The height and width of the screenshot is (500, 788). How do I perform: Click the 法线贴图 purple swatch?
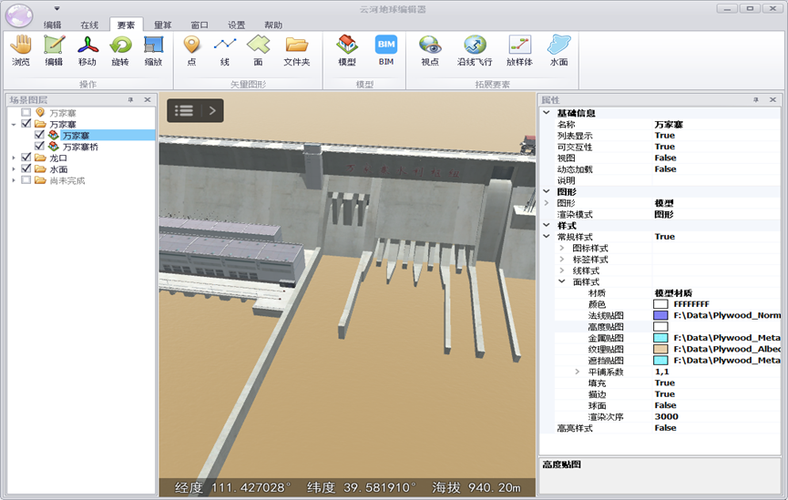pyautogui.click(x=660, y=315)
